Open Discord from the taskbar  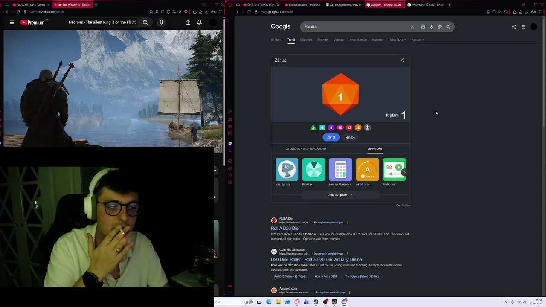point(344,302)
